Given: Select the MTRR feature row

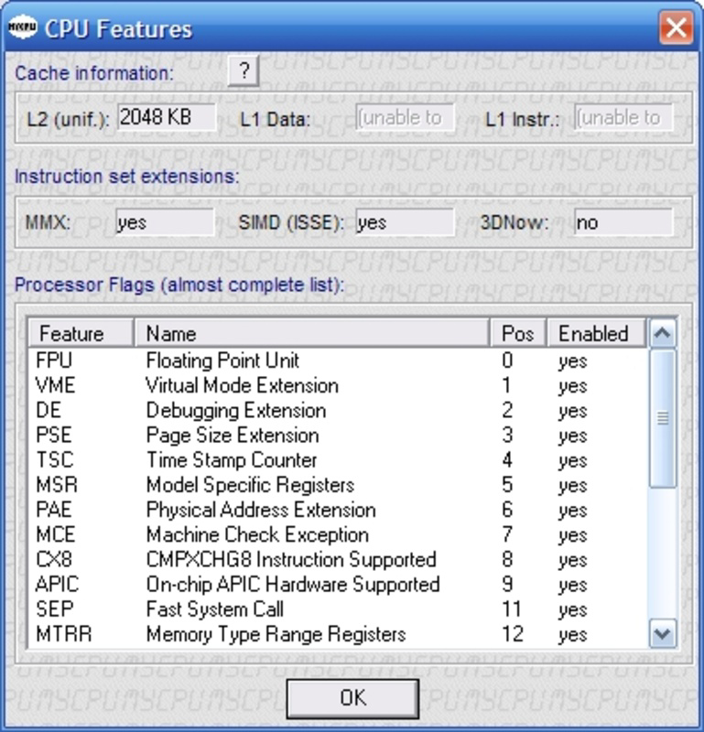Looking at the screenshot, I should 338,634.
